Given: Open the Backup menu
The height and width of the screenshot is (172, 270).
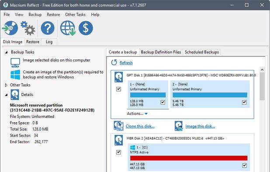Looking at the screenshot, I should [35, 14].
